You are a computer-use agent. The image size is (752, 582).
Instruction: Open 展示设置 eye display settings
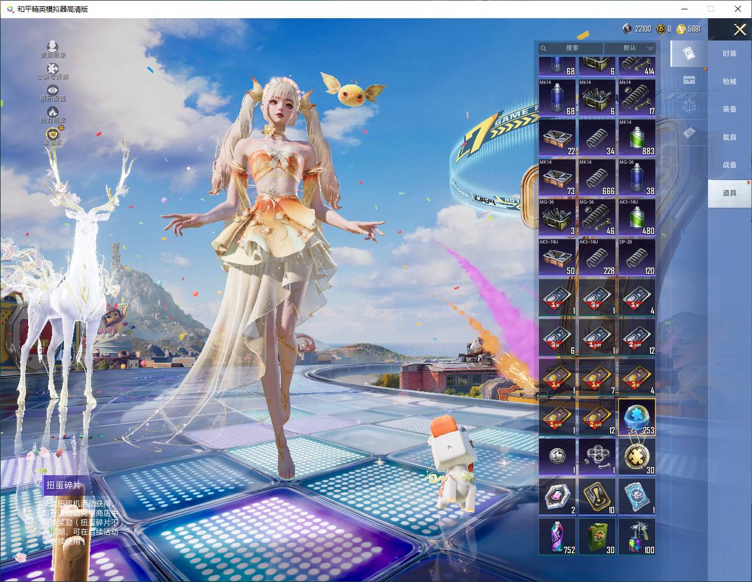click(x=53, y=93)
